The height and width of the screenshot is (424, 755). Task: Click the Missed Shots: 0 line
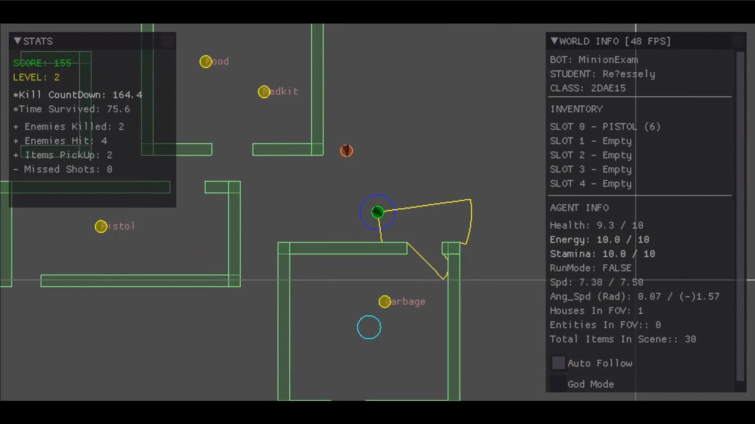pos(63,169)
